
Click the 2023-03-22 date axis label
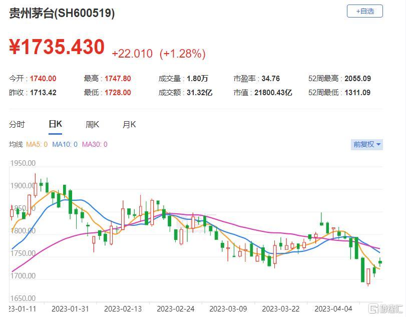pyautogui.click(x=281, y=309)
